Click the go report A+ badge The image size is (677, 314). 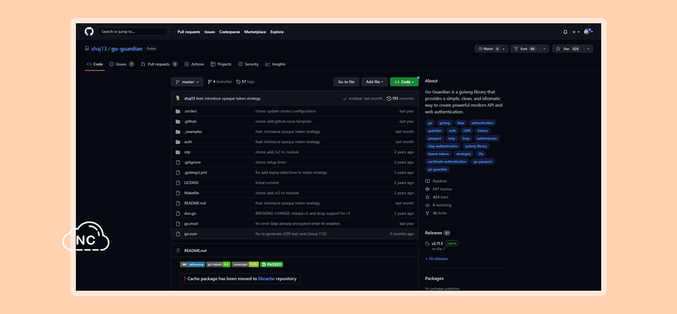pyautogui.click(x=218, y=264)
